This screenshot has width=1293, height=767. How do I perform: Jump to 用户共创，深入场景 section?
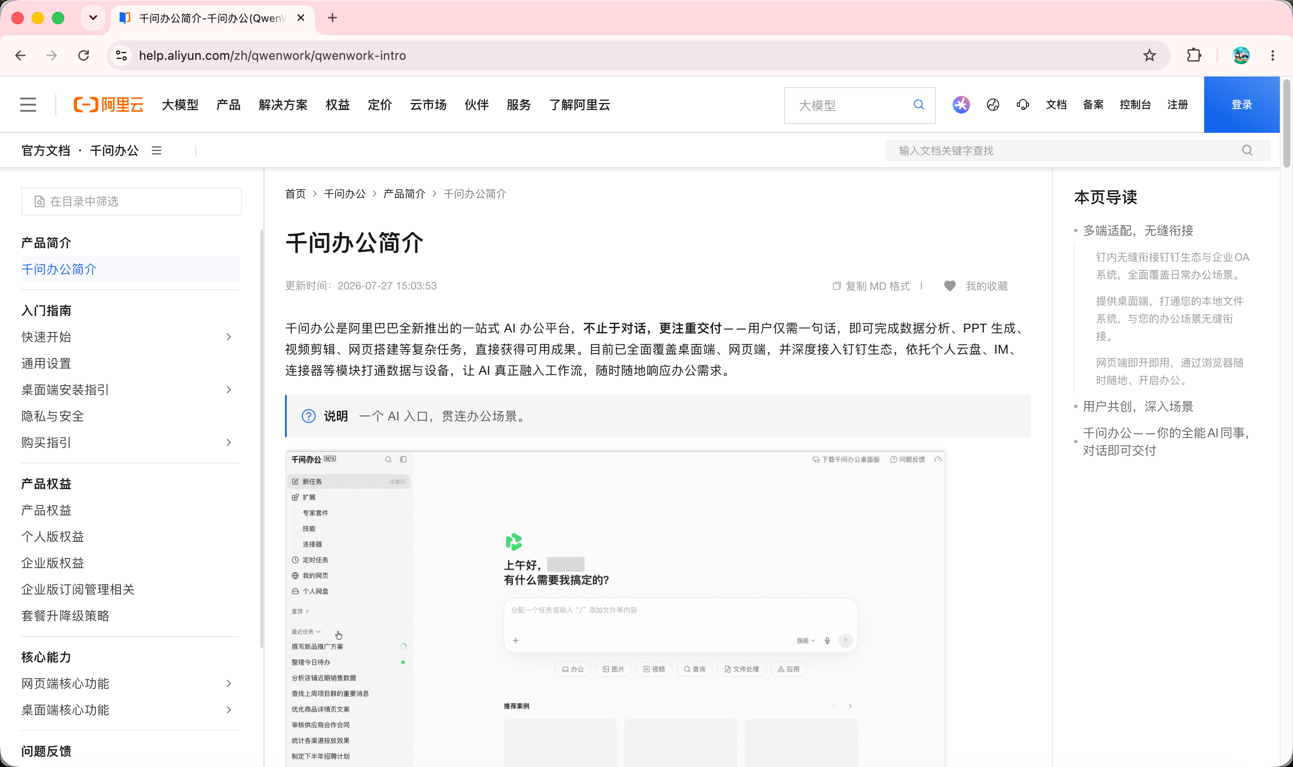click(1138, 406)
